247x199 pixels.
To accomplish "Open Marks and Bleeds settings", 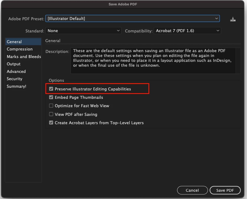I will coord(23,56).
